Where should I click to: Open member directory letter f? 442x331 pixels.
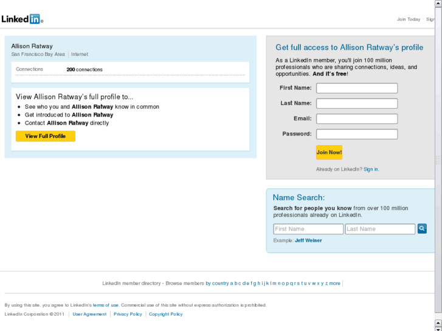(252, 284)
